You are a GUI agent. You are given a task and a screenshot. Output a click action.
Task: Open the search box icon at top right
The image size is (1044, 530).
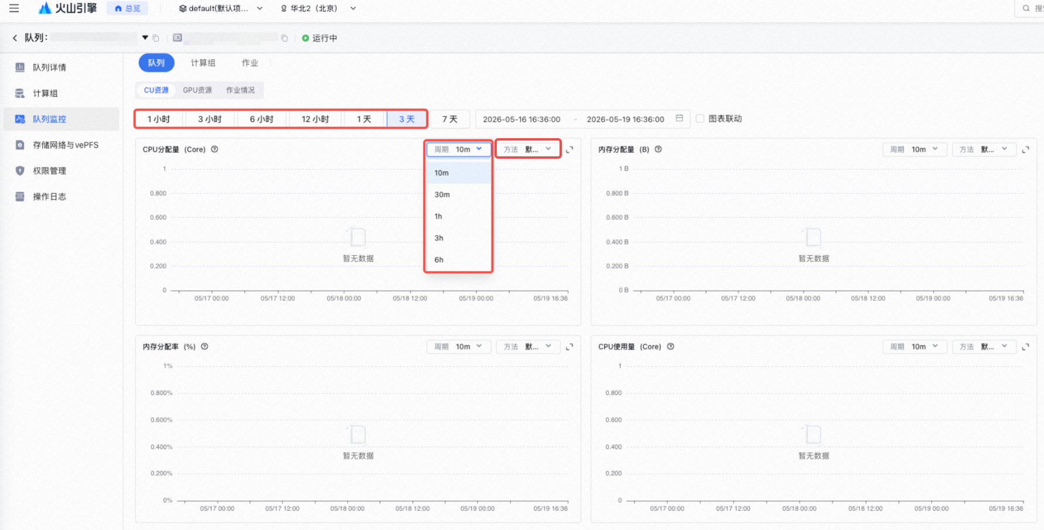pos(1026,8)
